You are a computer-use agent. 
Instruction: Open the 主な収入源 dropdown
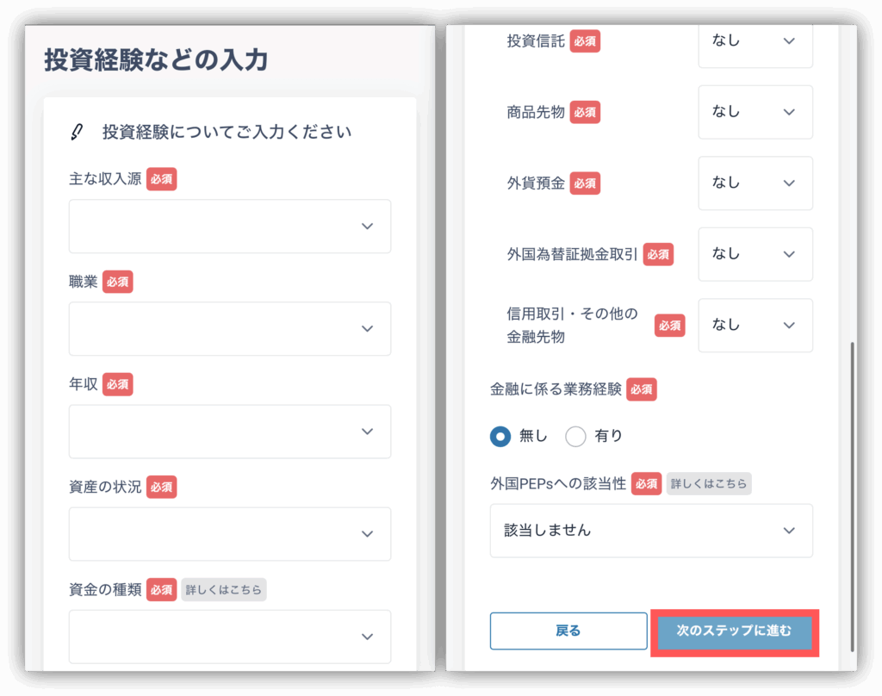click(230, 227)
